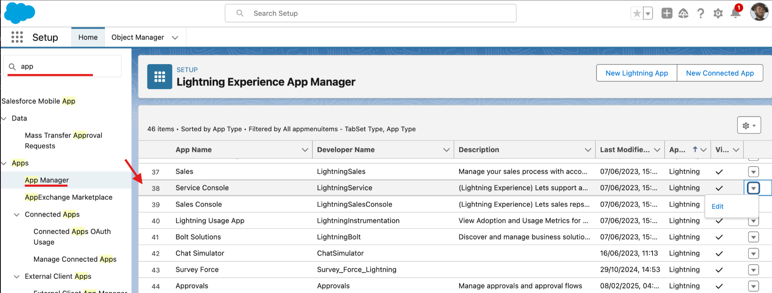The width and height of the screenshot is (772, 293).
Task: Click the LightningSalesConsole developer name cell
Action: pos(355,204)
